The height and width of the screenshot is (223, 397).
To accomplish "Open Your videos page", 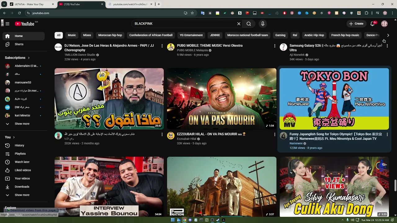I will click(x=24, y=178).
